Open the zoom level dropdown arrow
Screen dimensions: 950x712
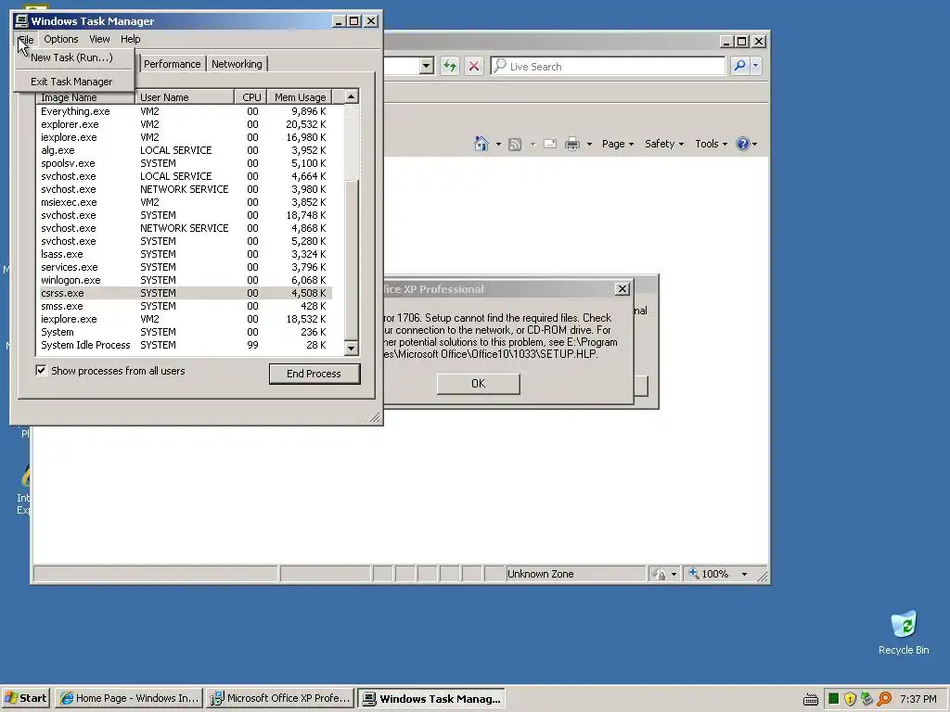(744, 574)
